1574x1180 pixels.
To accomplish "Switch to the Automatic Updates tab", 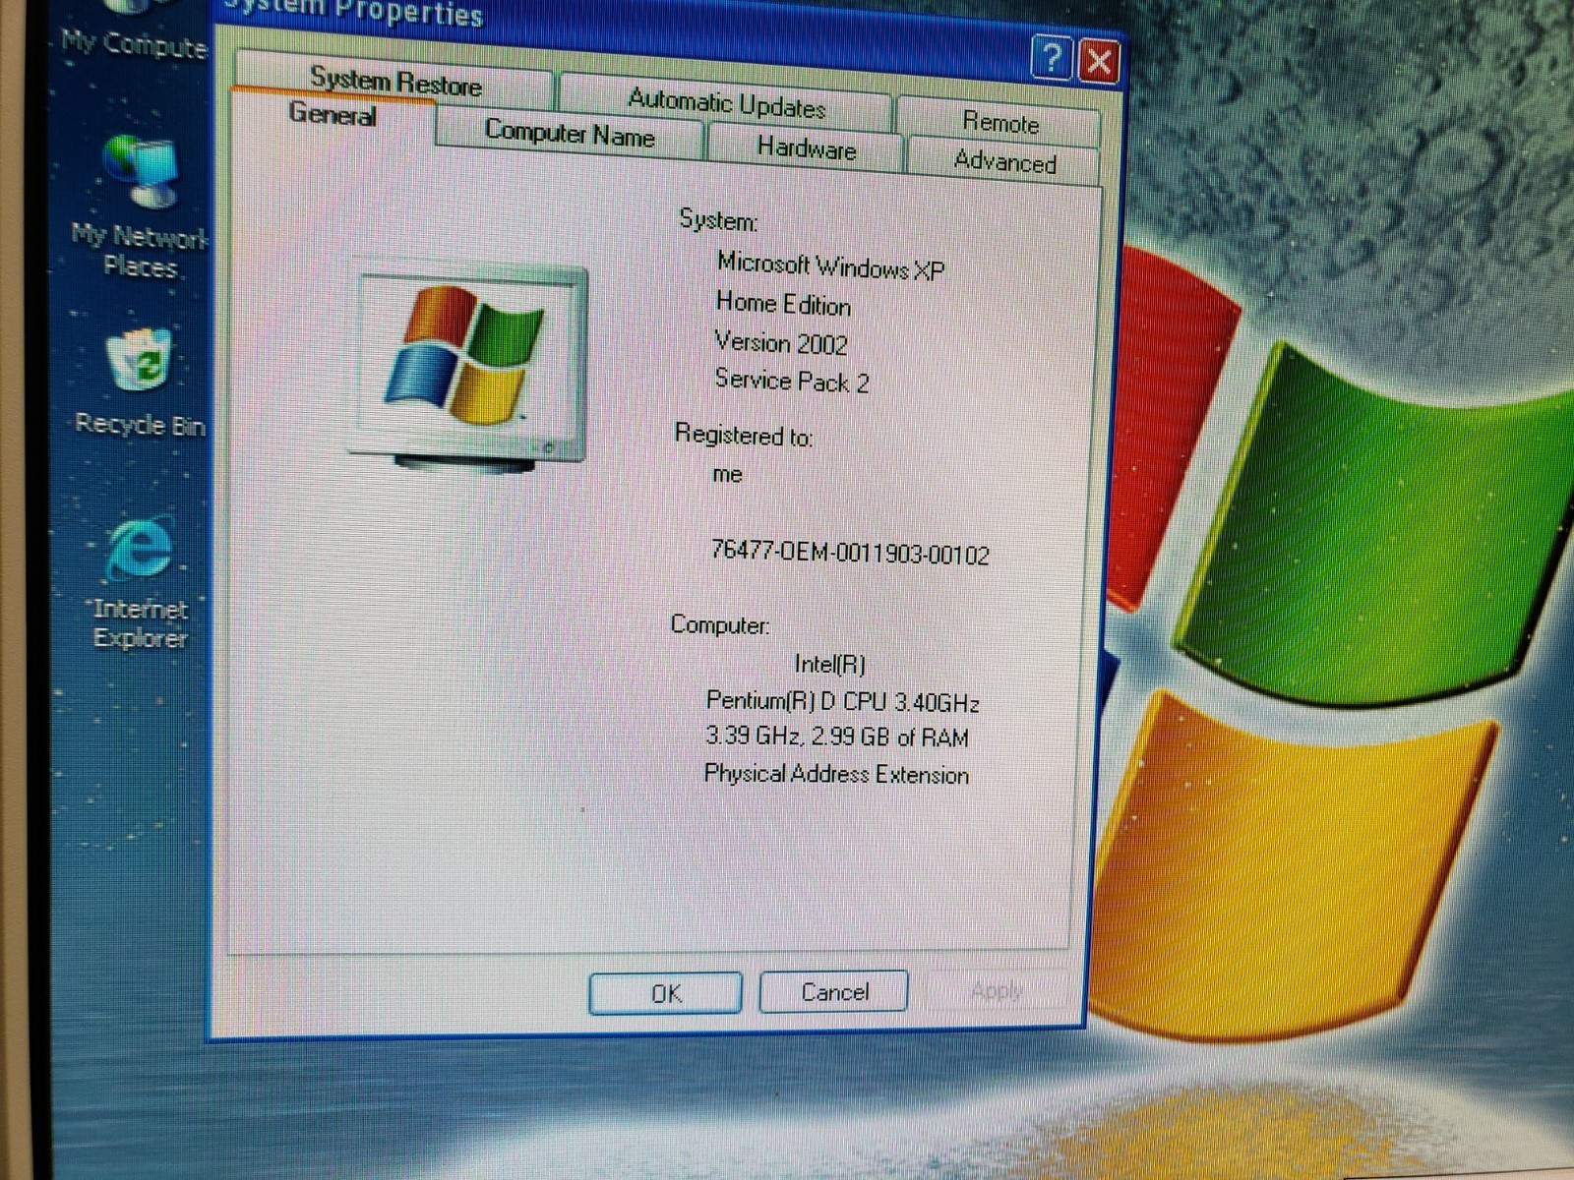I will click(726, 103).
